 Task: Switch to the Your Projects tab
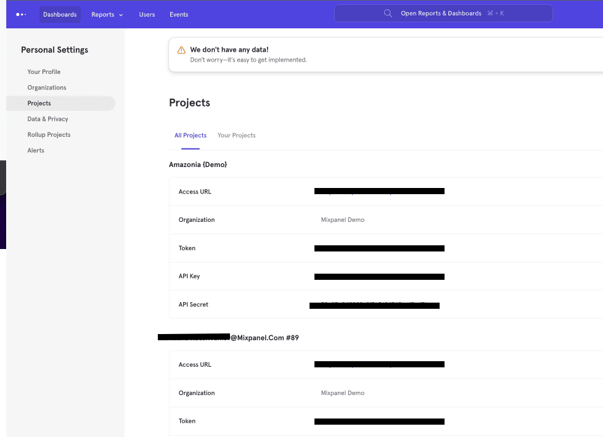click(236, 135)
